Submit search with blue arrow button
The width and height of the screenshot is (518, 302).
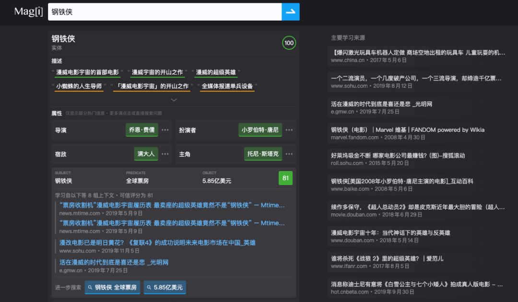tap(290, 12)
